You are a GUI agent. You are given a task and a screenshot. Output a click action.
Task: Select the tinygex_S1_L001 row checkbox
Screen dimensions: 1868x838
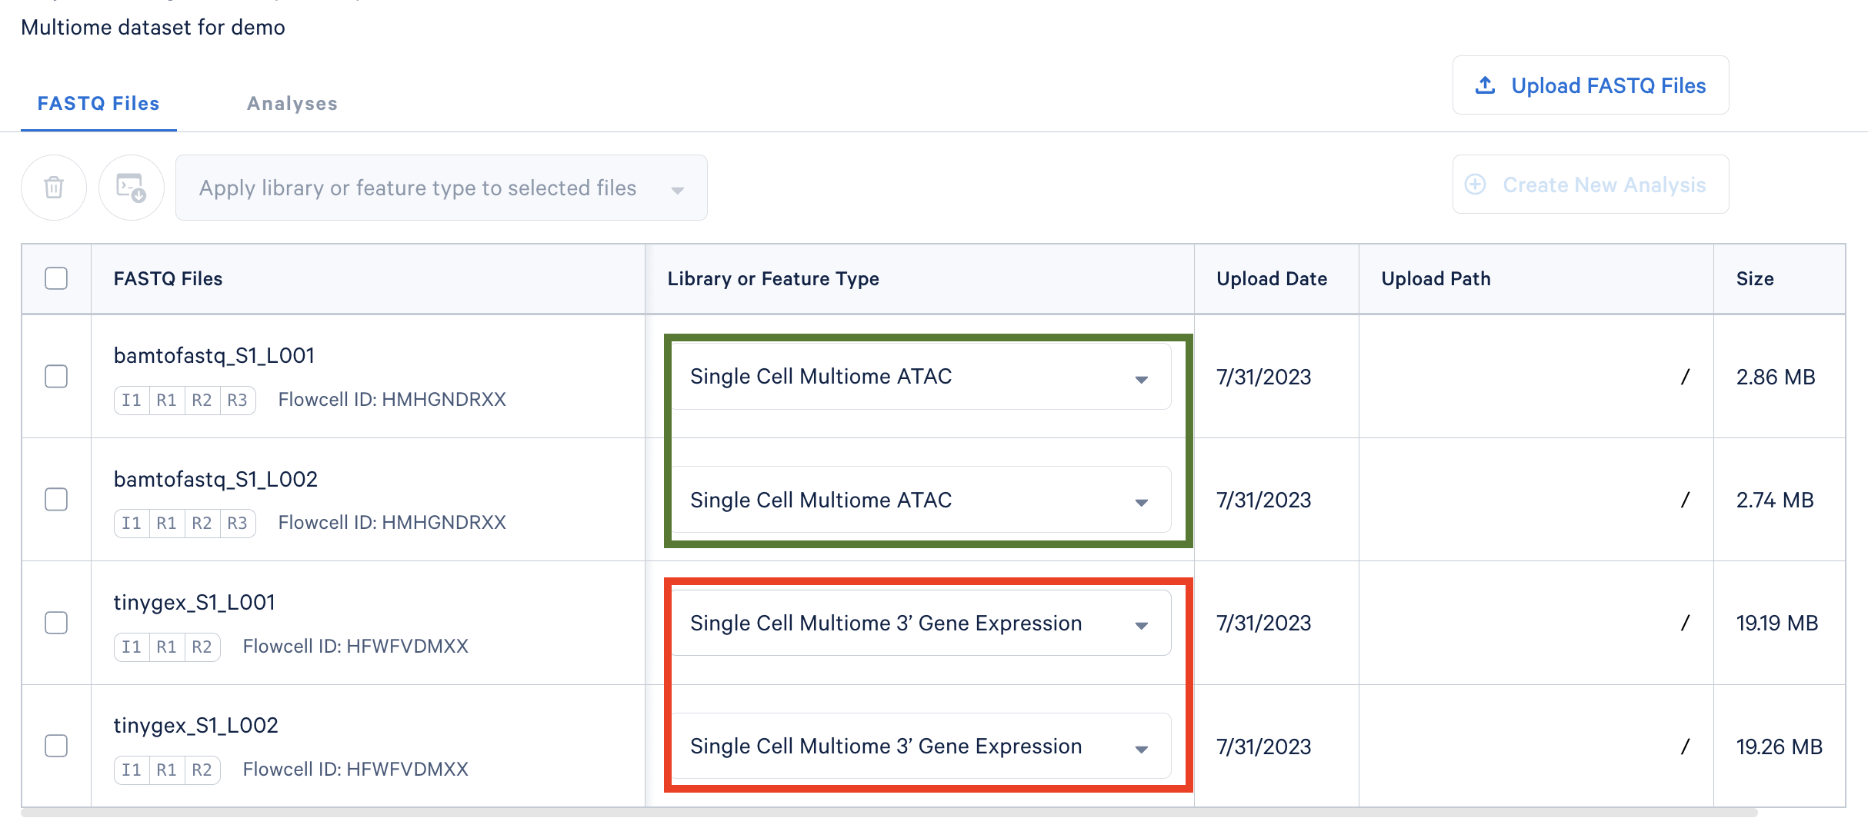coord(56,623)
